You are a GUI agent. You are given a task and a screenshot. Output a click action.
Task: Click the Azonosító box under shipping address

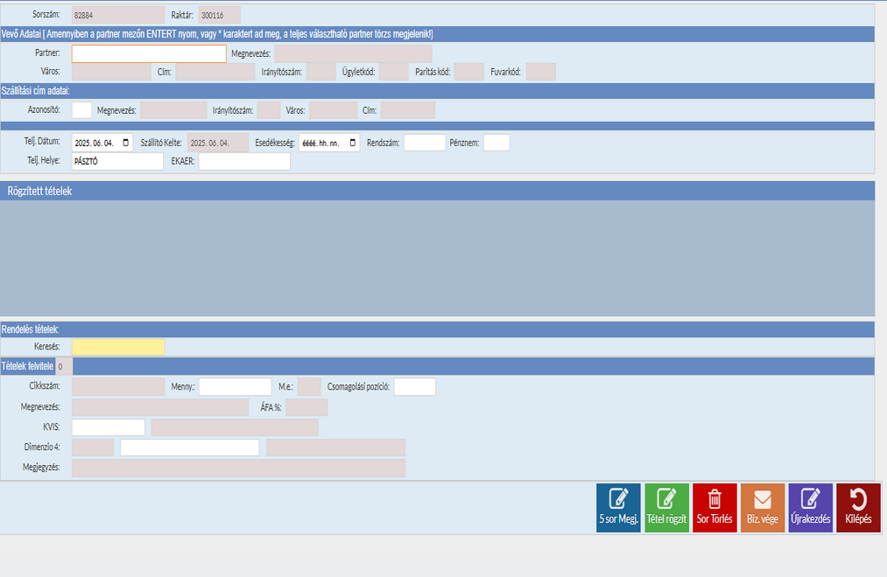point(81,110)
